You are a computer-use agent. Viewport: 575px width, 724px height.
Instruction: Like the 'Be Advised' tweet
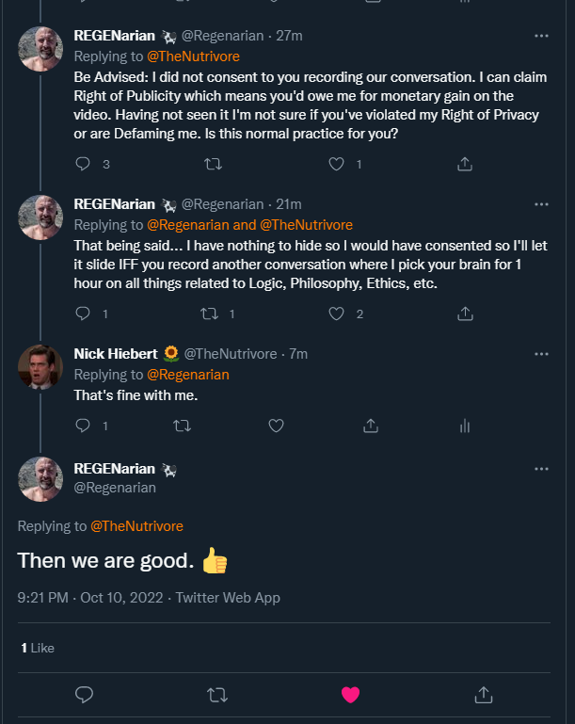(336, 164)
